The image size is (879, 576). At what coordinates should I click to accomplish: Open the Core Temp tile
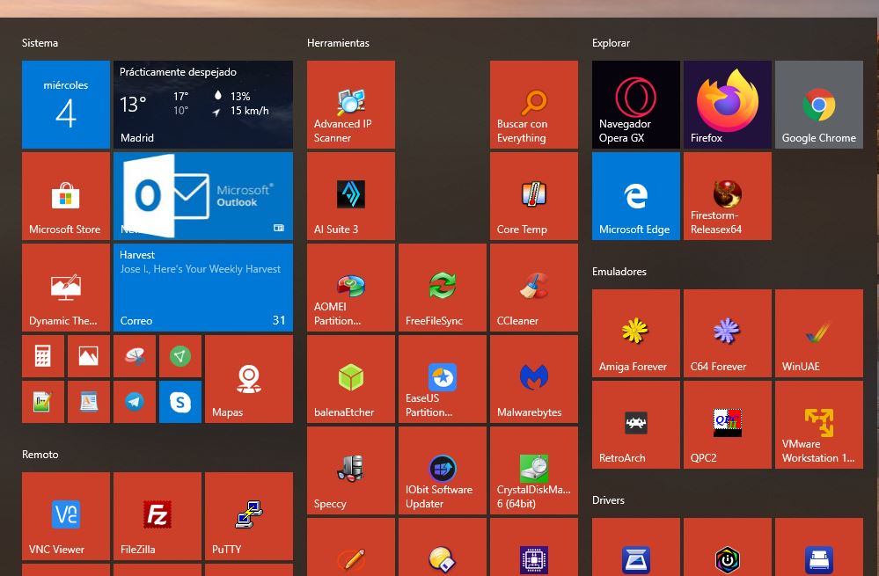[x=534, y=196]
